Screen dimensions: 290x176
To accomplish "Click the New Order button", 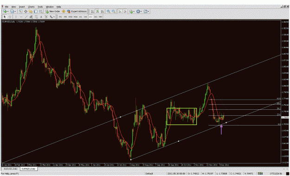I will click(x=53, y=12).
